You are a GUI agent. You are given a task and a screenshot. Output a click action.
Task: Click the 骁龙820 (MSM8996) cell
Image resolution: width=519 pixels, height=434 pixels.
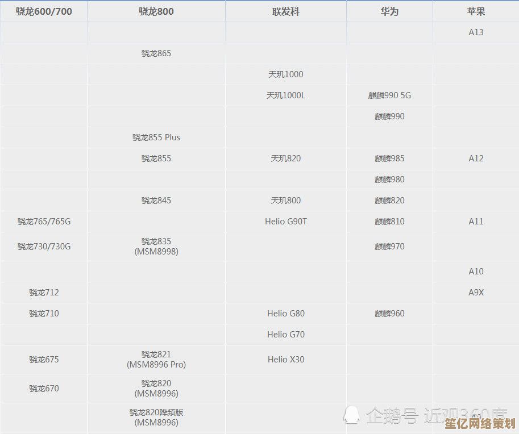[156, 389]
